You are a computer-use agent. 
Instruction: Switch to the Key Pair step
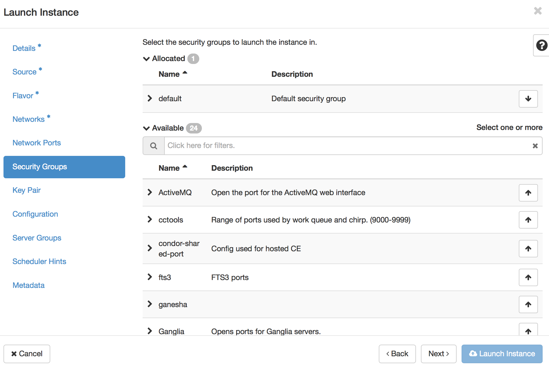(26, 190)
